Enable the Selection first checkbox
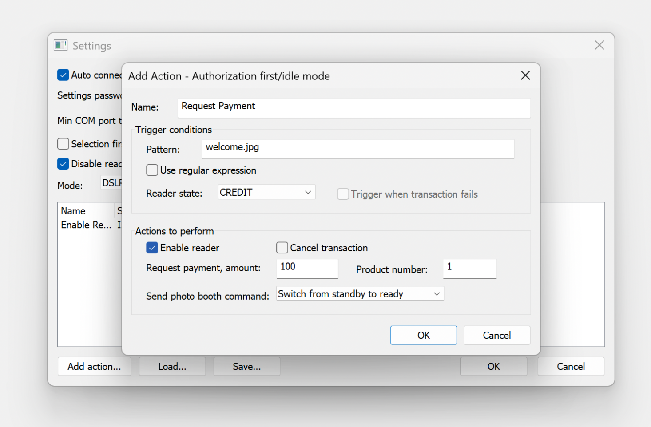 click(64, 144)
